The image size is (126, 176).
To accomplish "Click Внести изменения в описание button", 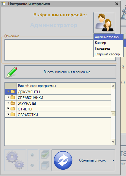I will [x=60, y=72].
